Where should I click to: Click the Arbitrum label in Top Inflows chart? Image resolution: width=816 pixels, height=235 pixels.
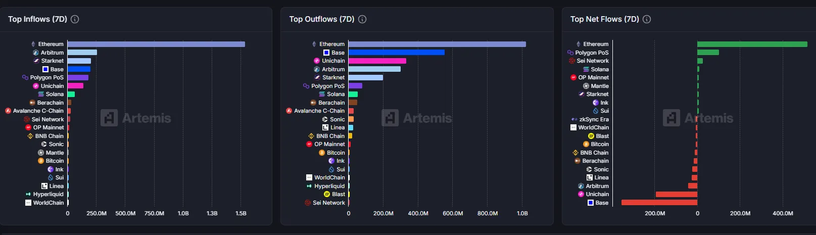pos(52,53)
